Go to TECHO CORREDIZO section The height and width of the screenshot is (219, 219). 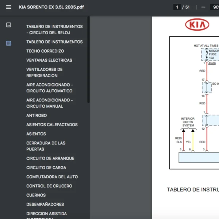(x=45, y=51)
